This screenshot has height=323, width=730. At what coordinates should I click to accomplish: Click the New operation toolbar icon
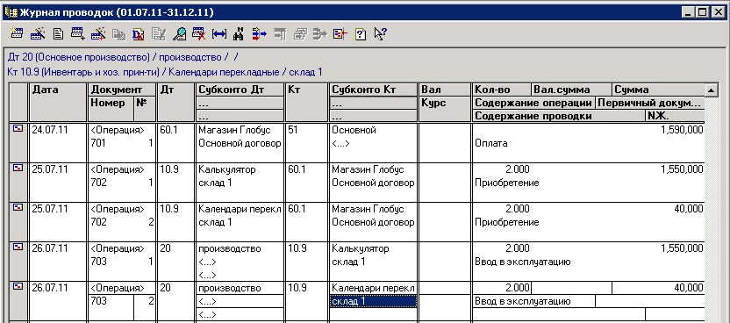click(17, 33)
